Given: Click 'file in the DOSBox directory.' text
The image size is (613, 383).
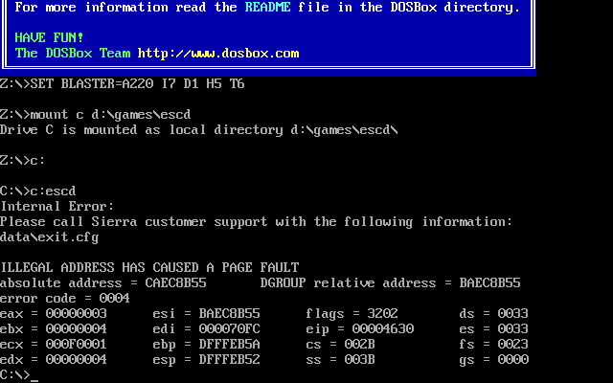Looking at the screenshot, I should click(409, 7).
